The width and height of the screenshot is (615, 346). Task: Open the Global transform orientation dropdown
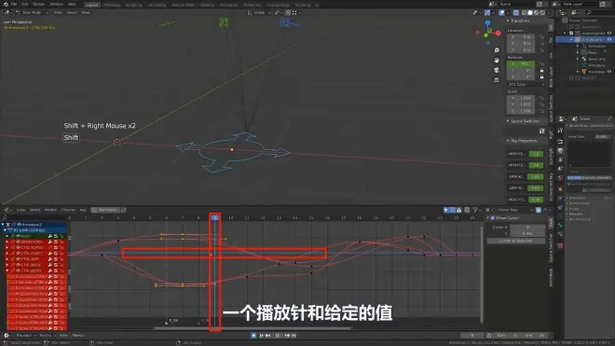(x=259, y=12)
